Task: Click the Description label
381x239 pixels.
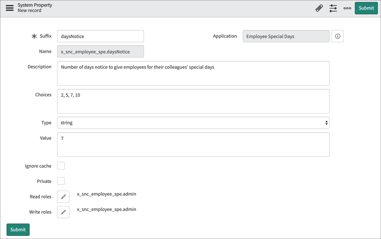Action: pyautogui.click(x=39, y=67)
